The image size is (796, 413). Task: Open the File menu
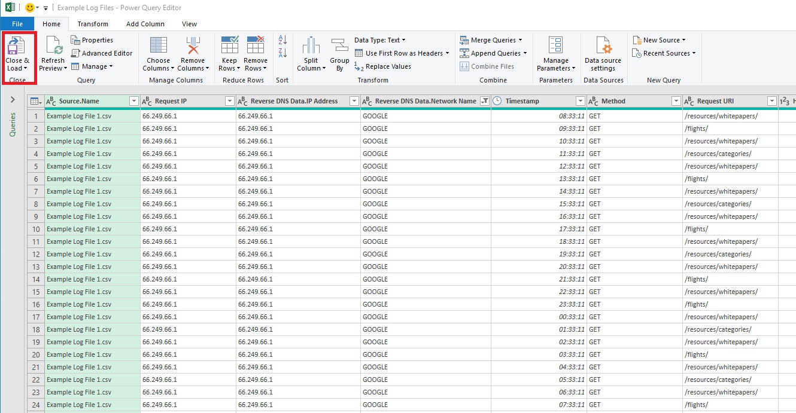[x=17, y=23]
